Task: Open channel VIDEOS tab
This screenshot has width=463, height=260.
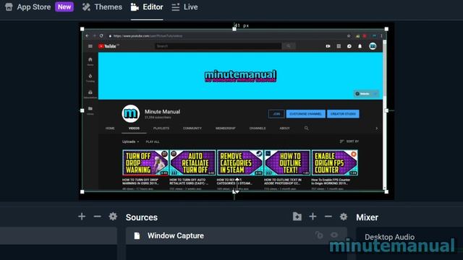Action: tap(134, 129)
